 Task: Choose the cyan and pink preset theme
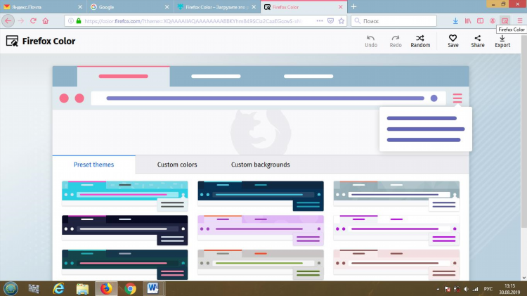124,195
